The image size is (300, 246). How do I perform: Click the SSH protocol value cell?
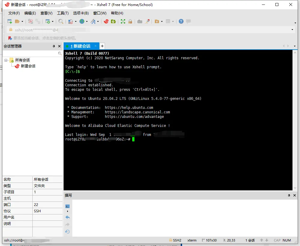point(47,211)
